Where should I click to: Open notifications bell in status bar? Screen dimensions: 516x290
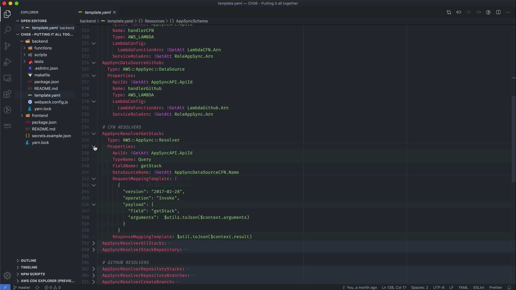point(509,287)
